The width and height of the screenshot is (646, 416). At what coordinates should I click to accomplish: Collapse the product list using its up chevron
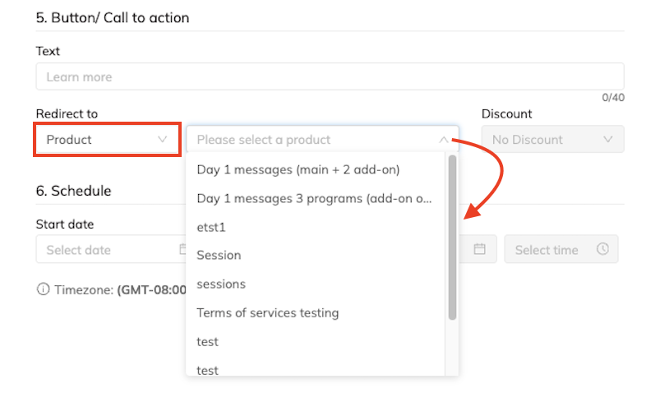pyautogui.click(x=444, y=140)
